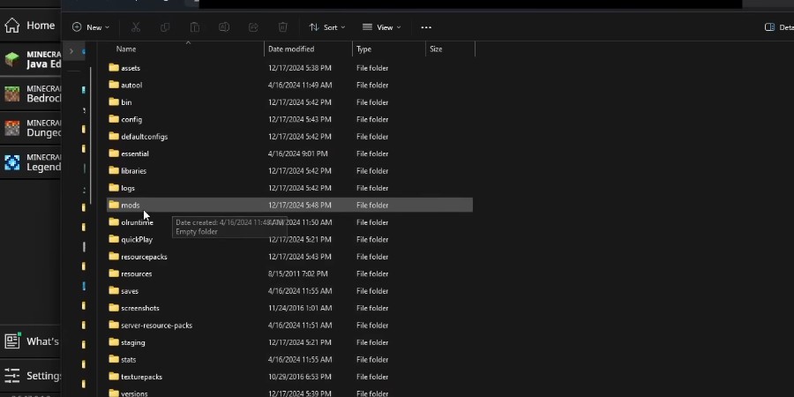Open the Sort dropdown menu

327,27
